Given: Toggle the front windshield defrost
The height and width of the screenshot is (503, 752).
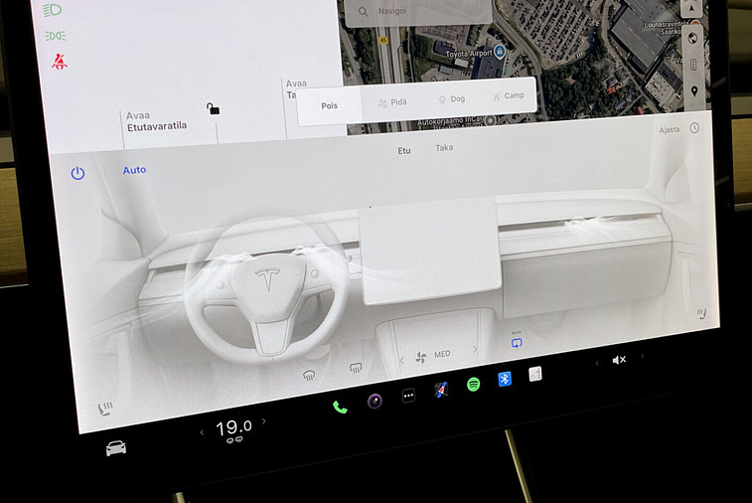Looking at the screenshot, I should click(x=310, y=376).
